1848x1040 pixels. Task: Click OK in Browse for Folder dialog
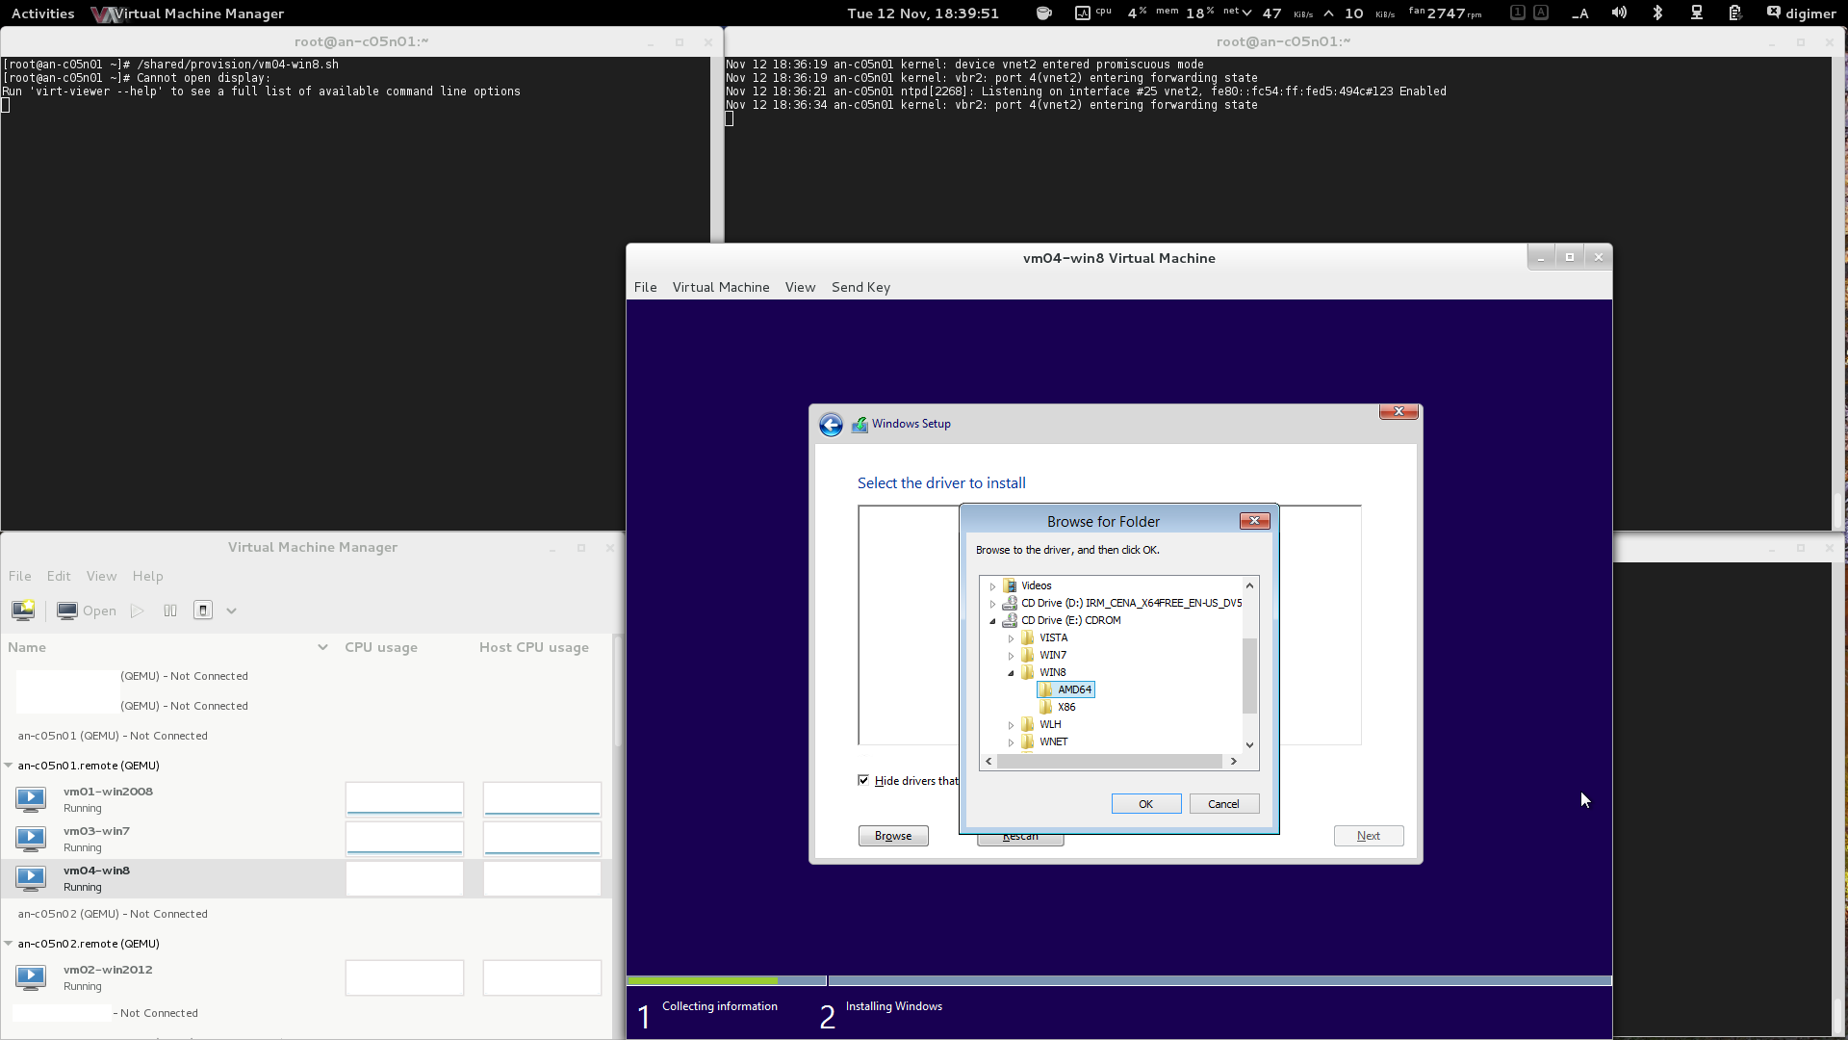tap(1146, 804)
